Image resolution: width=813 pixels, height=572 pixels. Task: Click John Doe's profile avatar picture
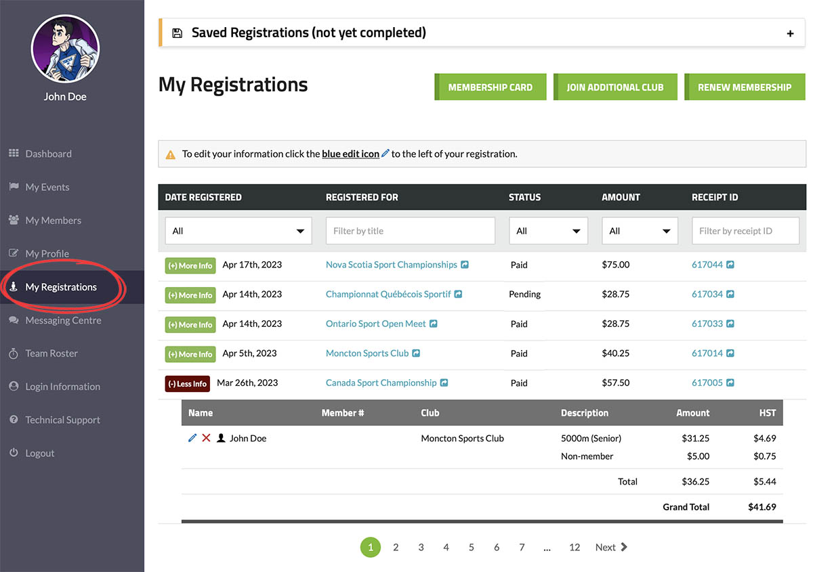[65, 49]
